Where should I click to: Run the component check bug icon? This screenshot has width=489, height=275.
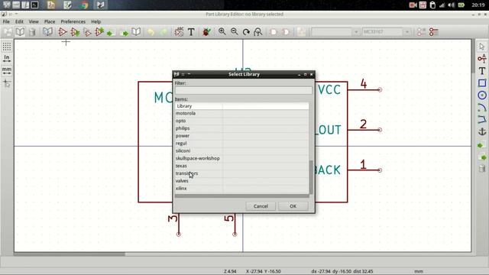tap(206, 32)
